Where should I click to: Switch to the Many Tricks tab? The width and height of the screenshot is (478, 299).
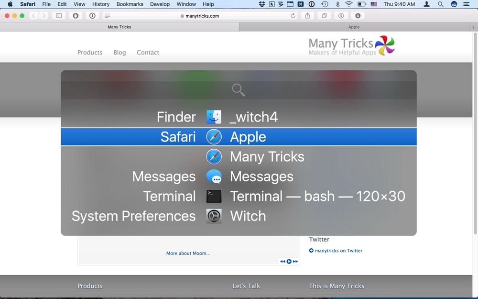pyautogui.click(x=119, y=27)
